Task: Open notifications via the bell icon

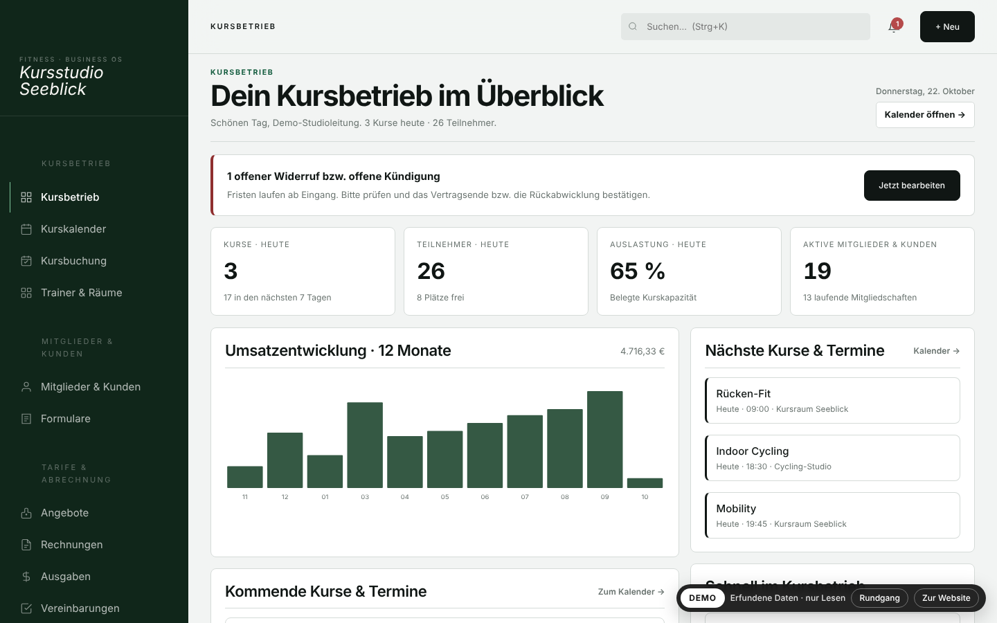Action: pyautogui.click(x=893, y=27)
